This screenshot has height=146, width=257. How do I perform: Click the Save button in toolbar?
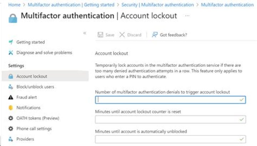pyautogui.click(x=106, y=35)
